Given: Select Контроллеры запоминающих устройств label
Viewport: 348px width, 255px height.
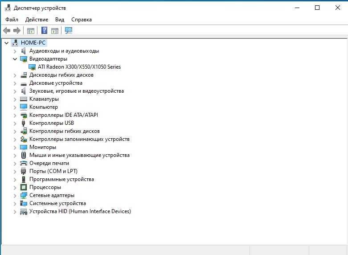Looking at the screenshot, I should (x=79, y=139).
